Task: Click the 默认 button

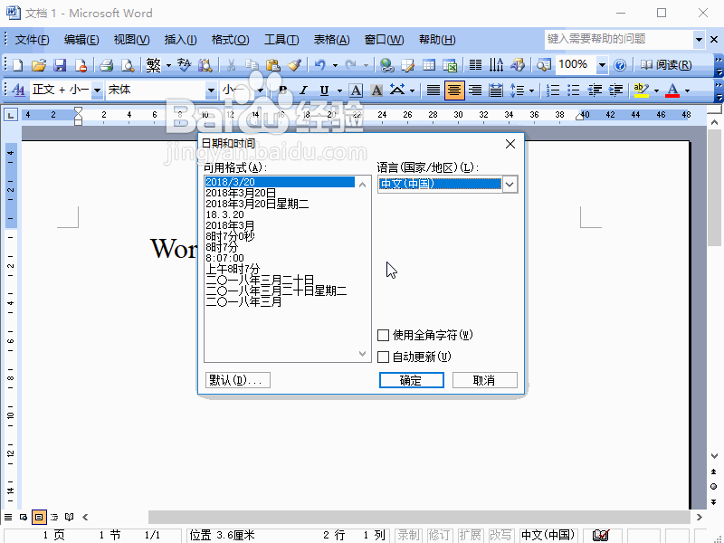Action: click(x=237, y=379)
